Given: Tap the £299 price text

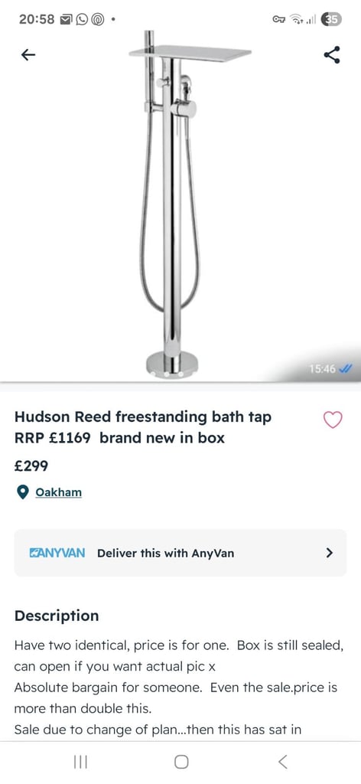Looking at the screenshot, I should click(31, 466).
